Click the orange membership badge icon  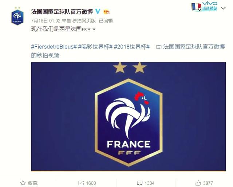106,12
